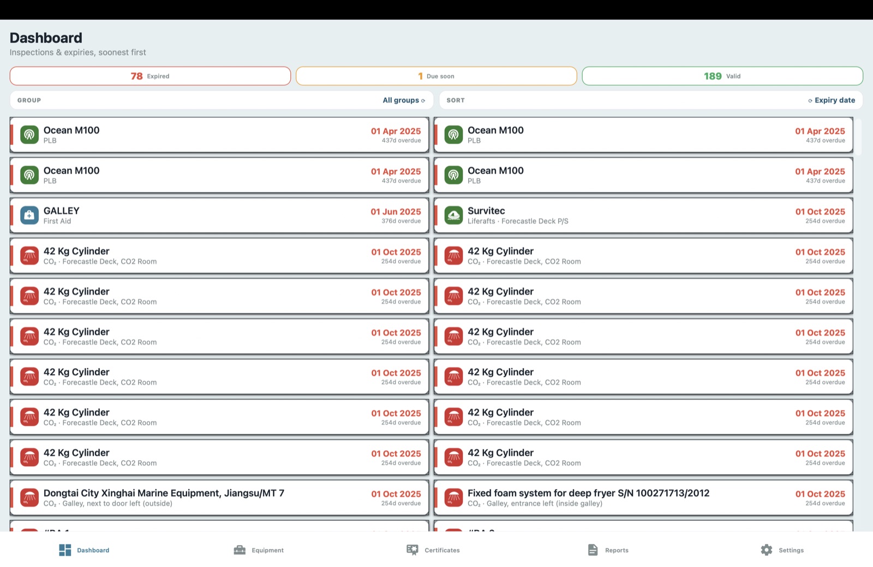Open the Survitec Liferafts Forecastle Deck entry
This screenshot has height=567, width=873.
[643, 215]
